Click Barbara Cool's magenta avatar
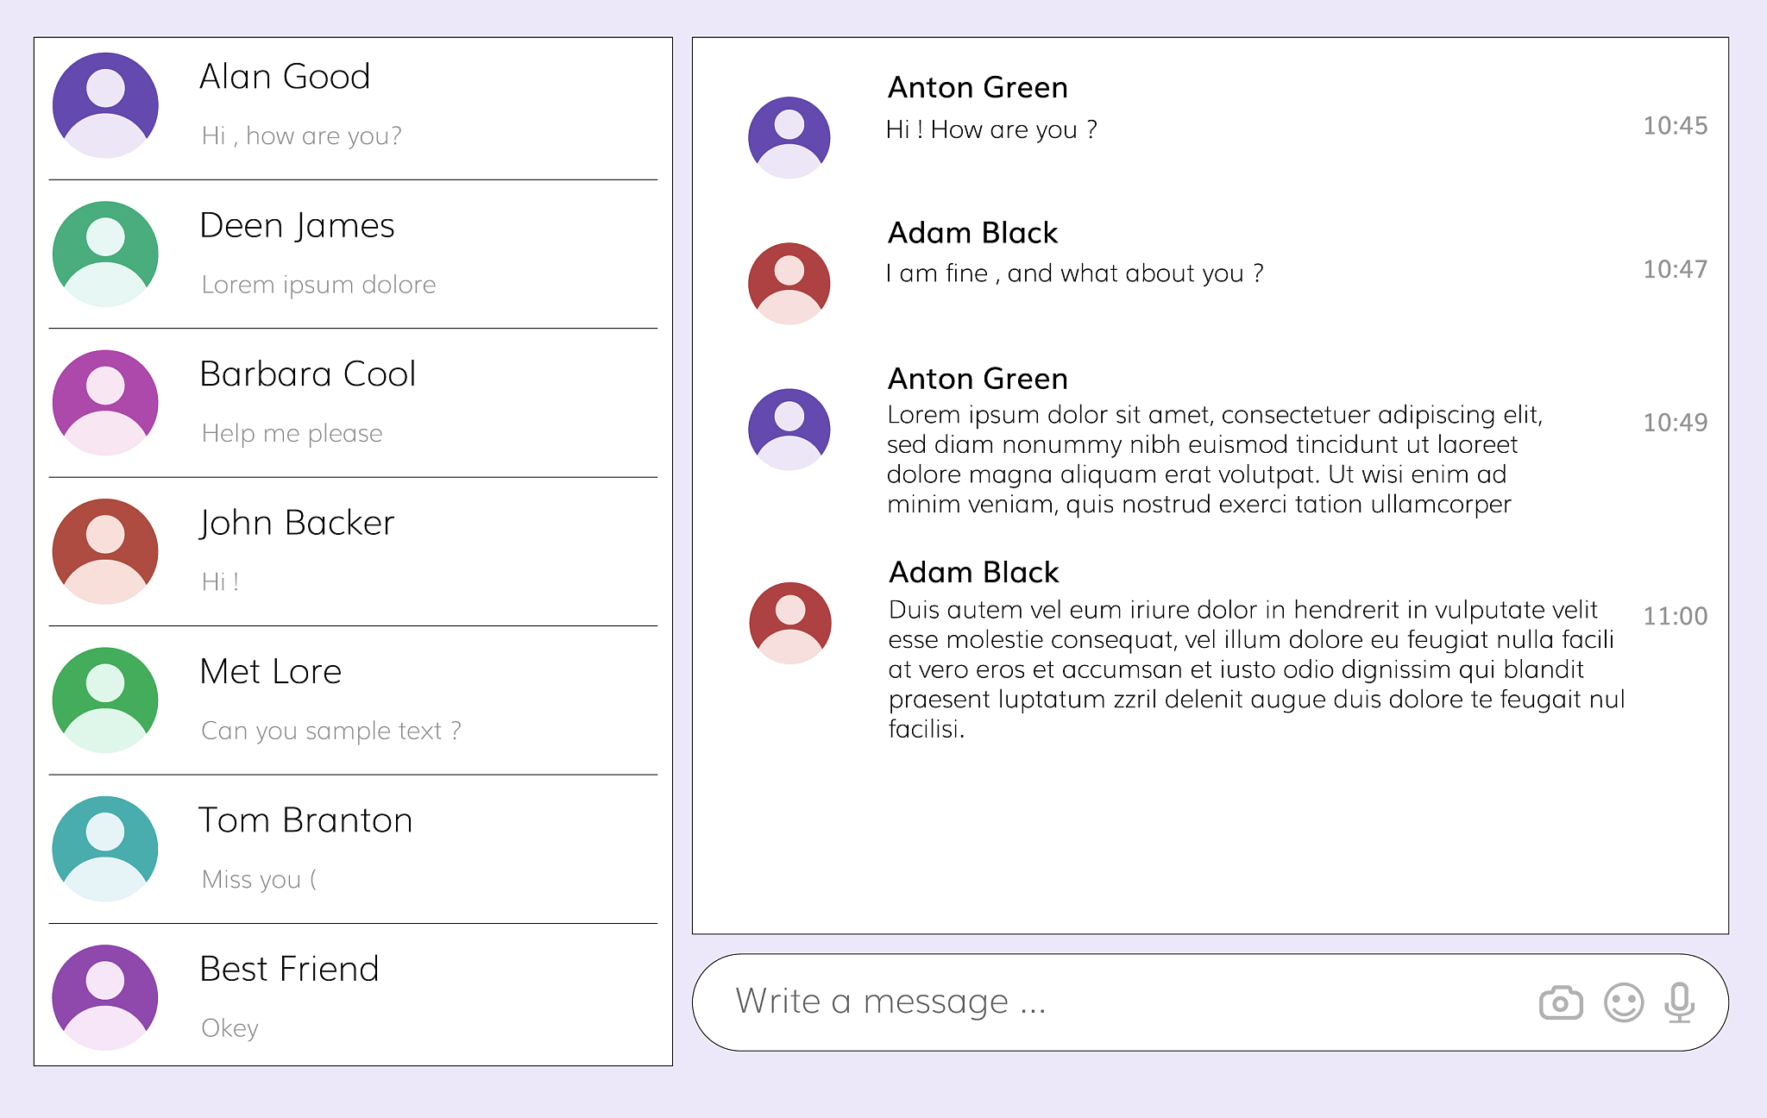 pyautogui.click(x=105, y=402)
